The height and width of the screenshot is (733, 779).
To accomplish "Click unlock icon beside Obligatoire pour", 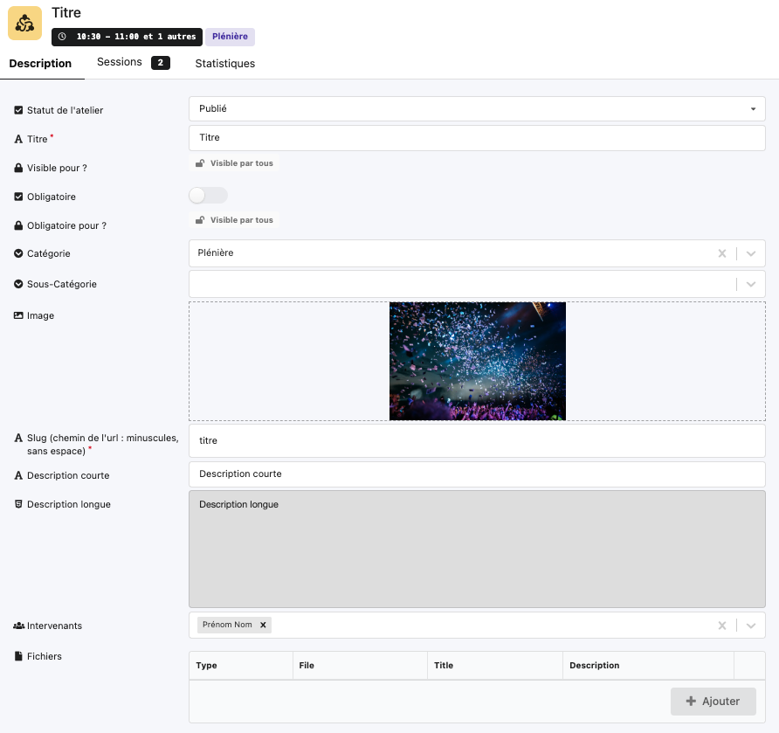I will [200, 220].
